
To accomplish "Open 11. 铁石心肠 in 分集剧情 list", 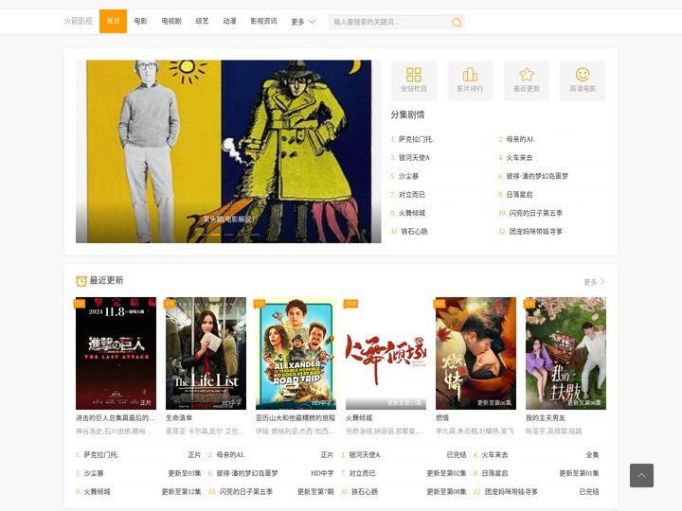I will 409,232.
